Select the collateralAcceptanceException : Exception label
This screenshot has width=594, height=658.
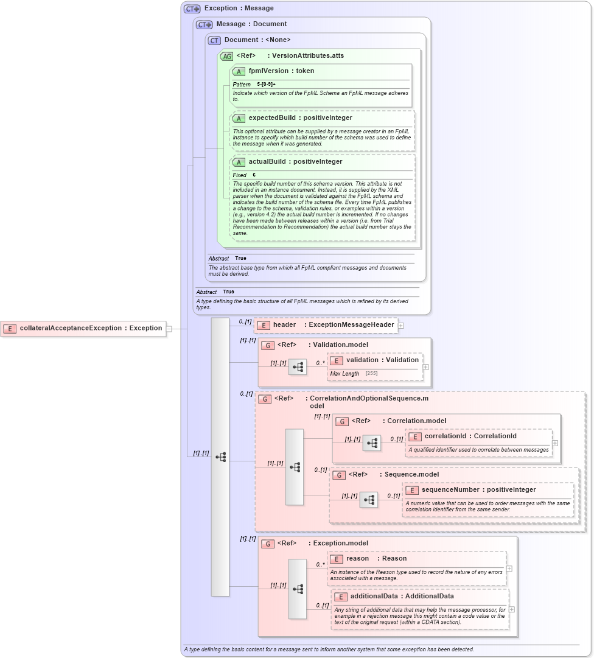91,328
